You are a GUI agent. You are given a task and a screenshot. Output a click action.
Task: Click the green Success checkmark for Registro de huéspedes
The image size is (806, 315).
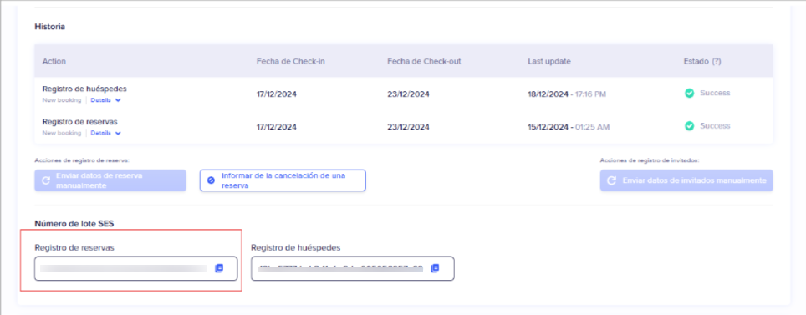point(689,93)
